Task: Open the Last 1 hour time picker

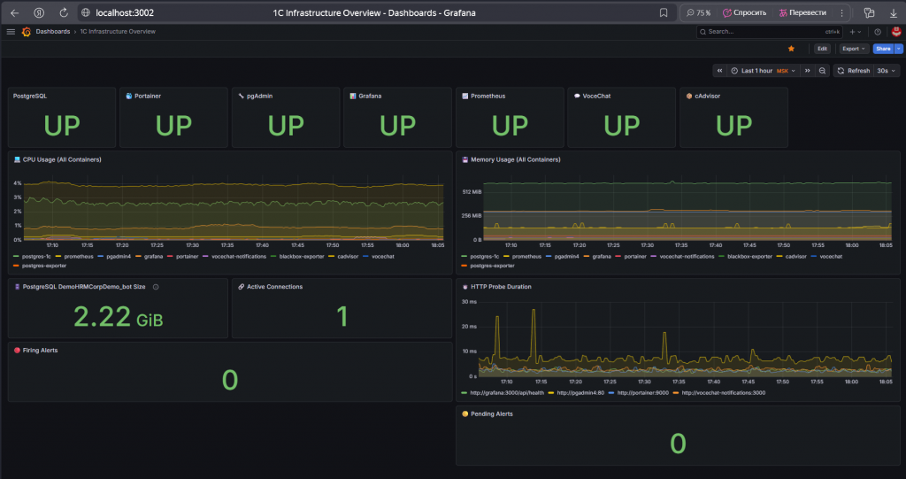Action: pos(756,71)
